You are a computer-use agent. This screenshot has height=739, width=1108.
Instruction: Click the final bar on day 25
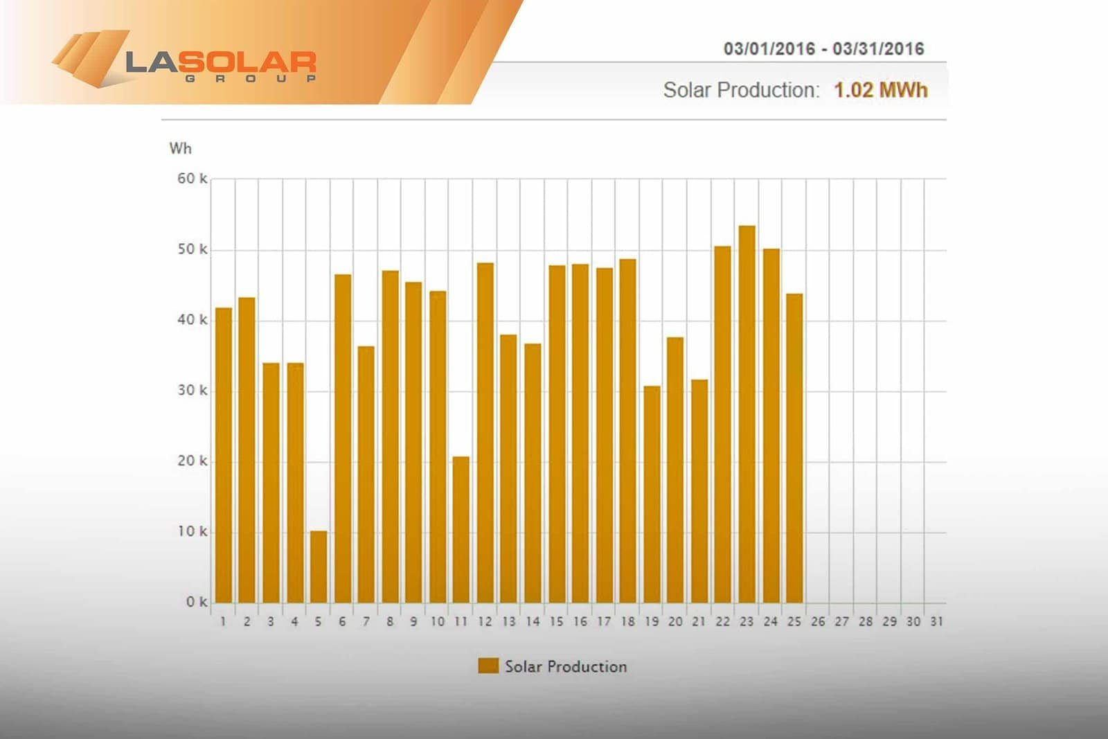(795, 447)
